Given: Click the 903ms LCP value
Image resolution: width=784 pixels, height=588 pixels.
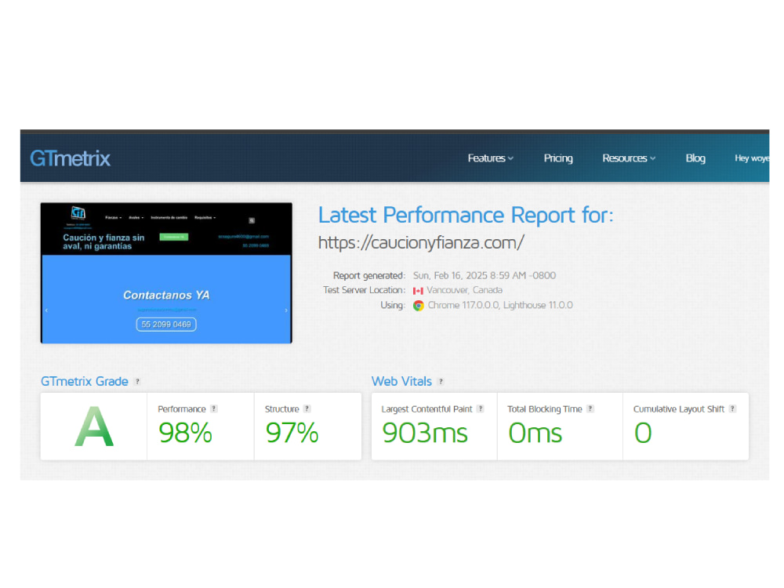Looking at the screenshot, I should point(425,433).
